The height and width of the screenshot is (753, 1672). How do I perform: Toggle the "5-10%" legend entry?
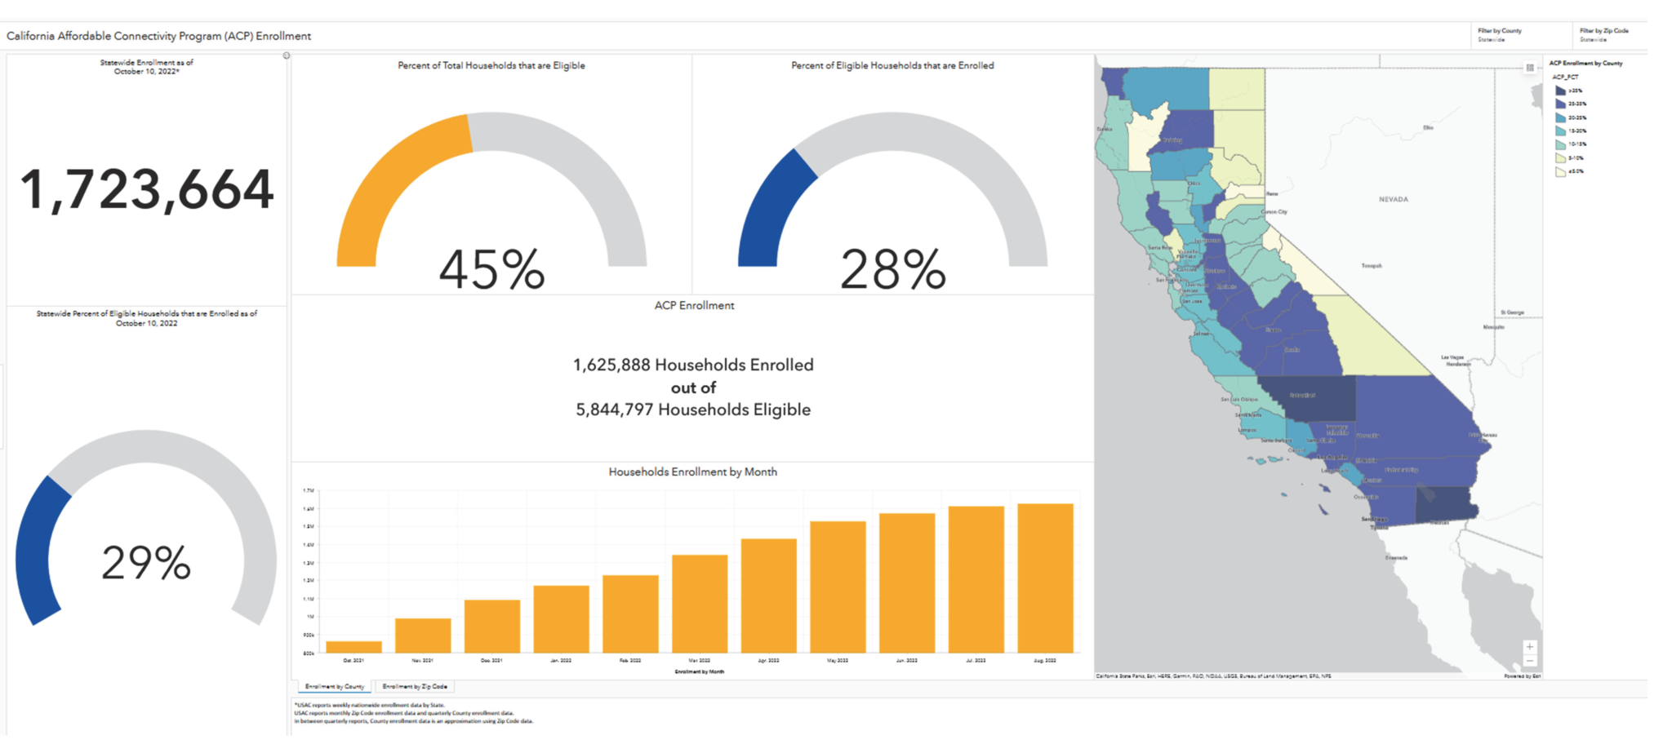pyautogui.click(x=1559, y=157)
